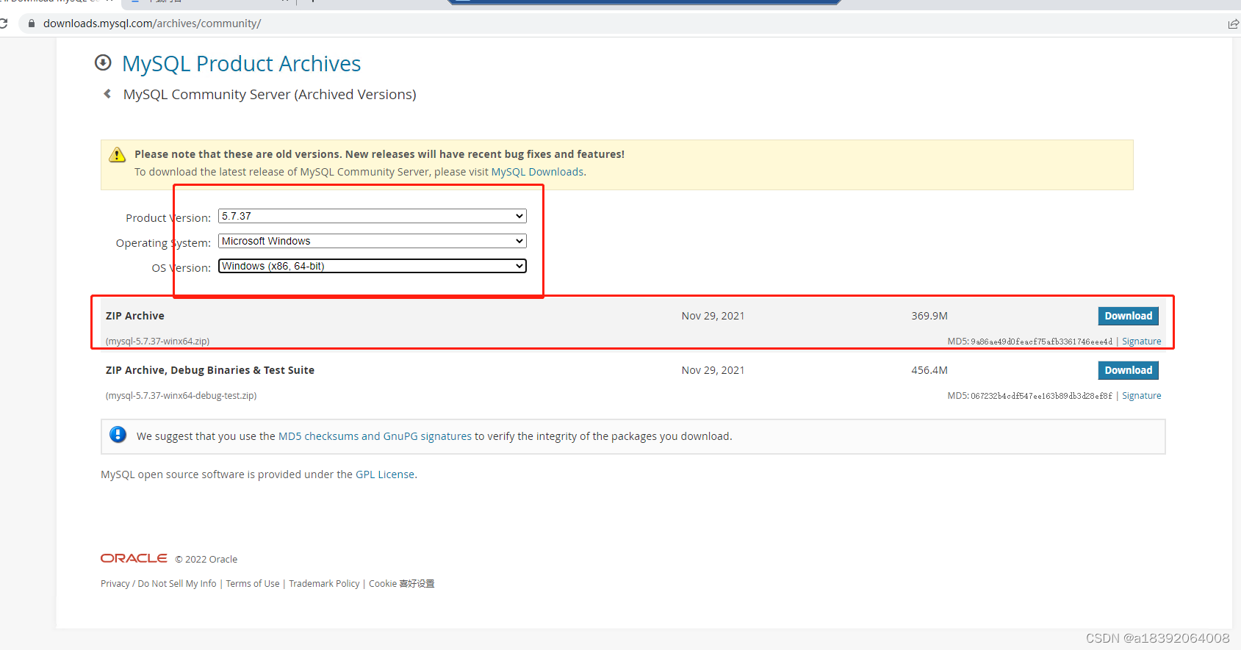Screen dimensions: 1241x650
Task: Open the Product Version dropdown showing 5.7.37
Action: tap(373, 216)
